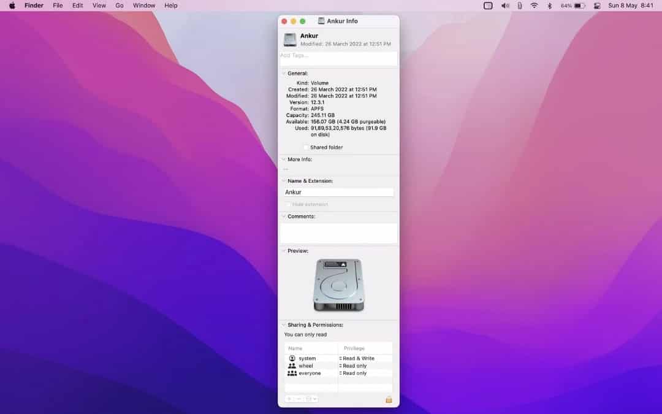Select the everyone group icon in permissions

292,373
